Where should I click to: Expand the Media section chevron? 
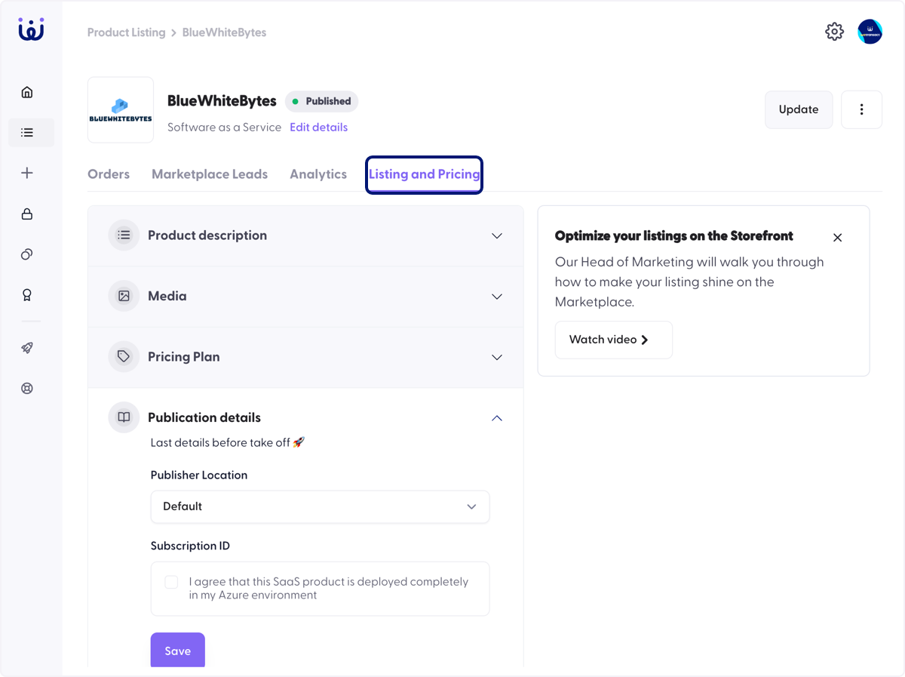pos(497,297)
